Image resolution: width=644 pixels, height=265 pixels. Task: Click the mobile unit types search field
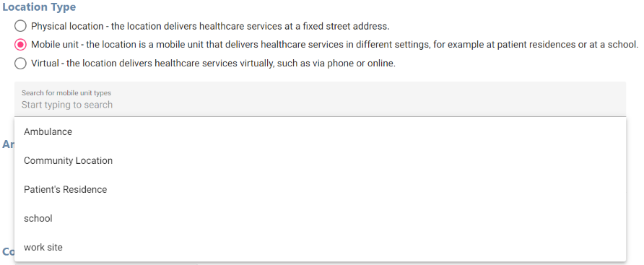[x=320, y=99]
